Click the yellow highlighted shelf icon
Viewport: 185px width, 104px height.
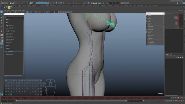pyautogui.click(x=9, y=8)
